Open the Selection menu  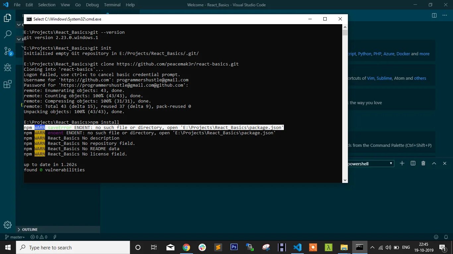click(x=47, y=5)
